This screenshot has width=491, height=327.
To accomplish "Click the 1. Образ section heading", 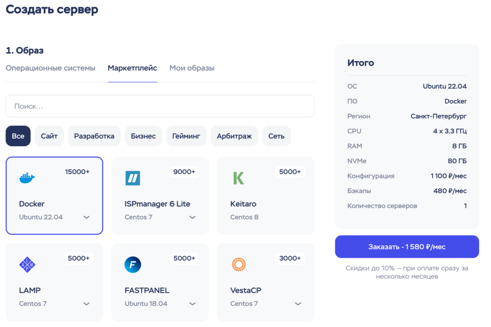I will pyautogui.click(x=24, y=50).
